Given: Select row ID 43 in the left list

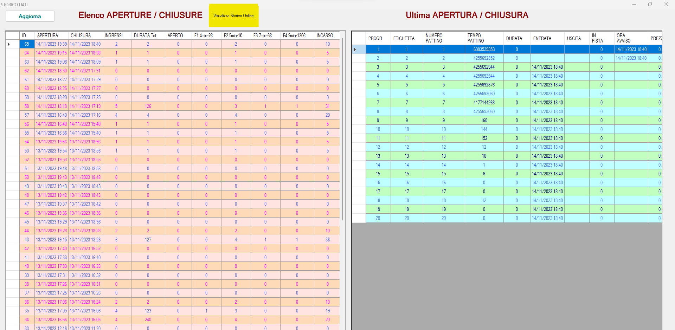Looking at the screenshot, I should tap(27, 240).
